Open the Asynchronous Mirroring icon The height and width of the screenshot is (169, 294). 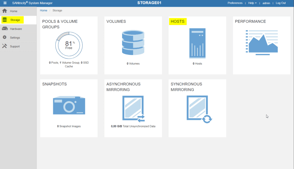click(133, 108)
